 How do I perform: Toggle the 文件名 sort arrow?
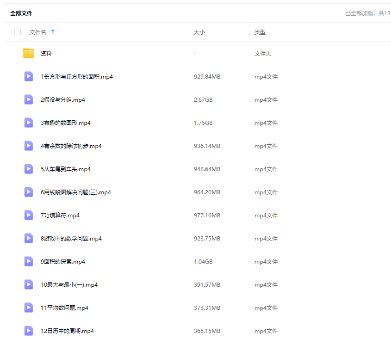tap(53, 32)
